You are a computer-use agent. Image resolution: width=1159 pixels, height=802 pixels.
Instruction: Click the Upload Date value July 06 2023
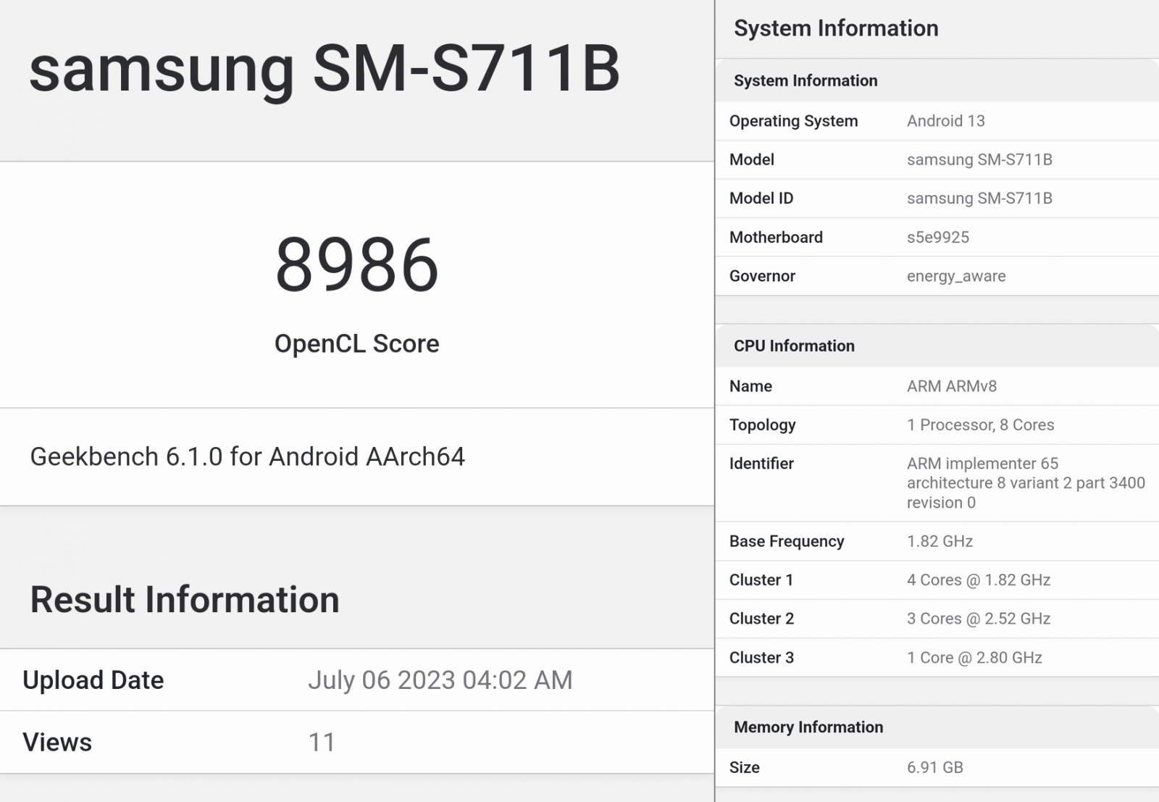(440, 680)
